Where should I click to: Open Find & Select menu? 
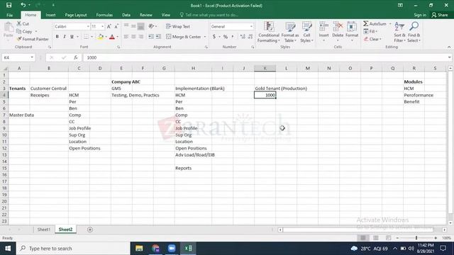[x=414, y=32]
